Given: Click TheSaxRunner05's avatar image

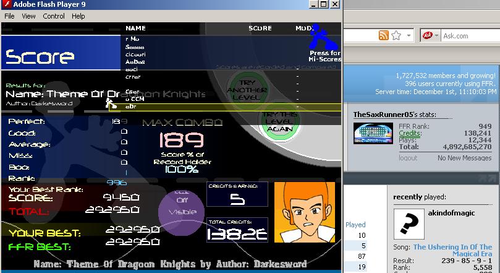Looking at the screenshot, I should (x=373, y=133).
